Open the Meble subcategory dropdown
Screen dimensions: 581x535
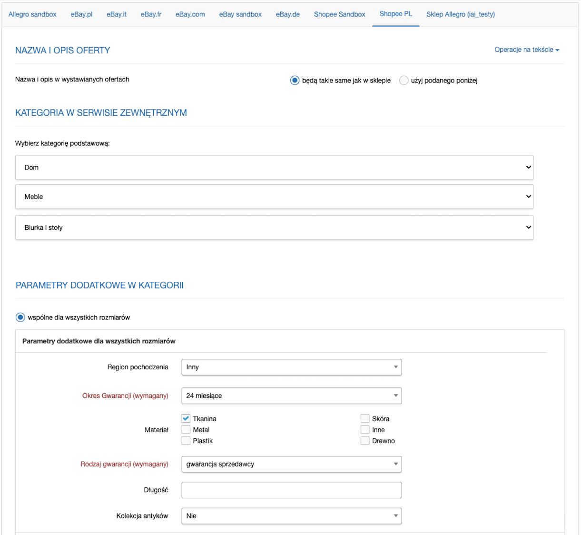pyautogui.click(x=274, y=197)
